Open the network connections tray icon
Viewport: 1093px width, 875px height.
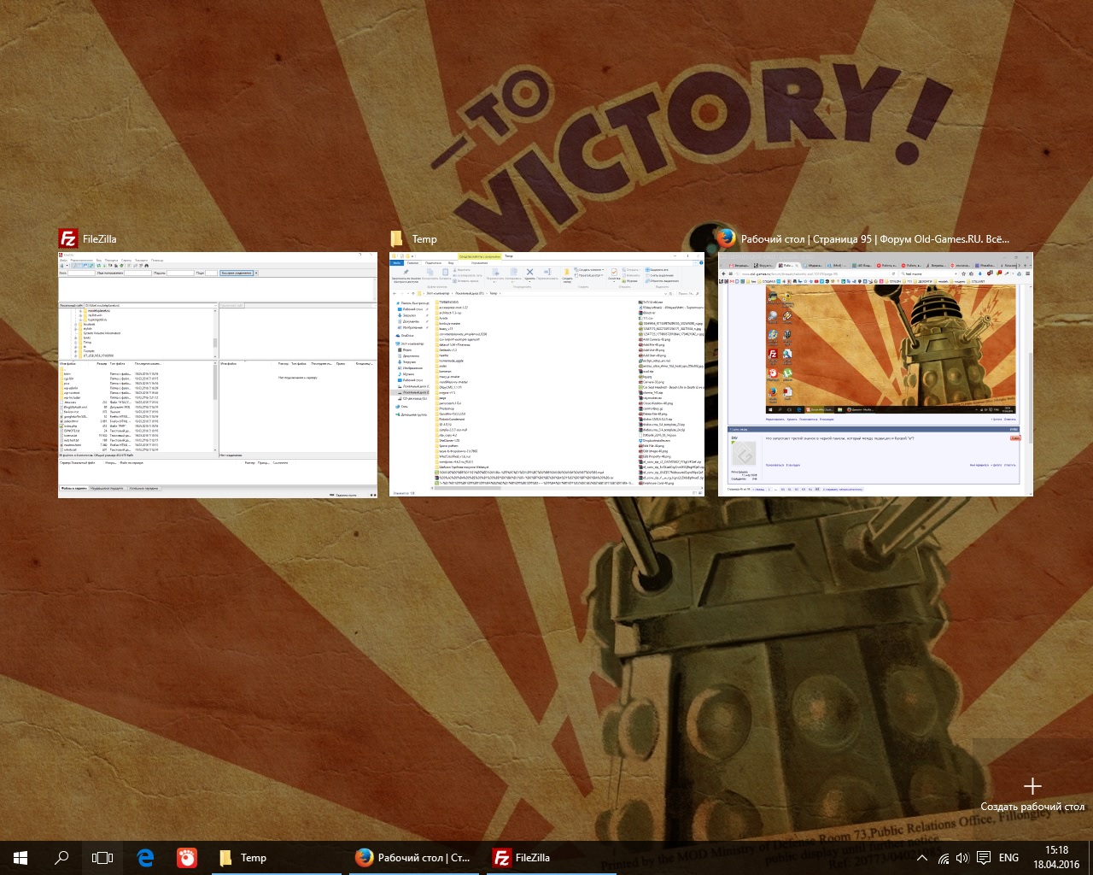(944, 858)
